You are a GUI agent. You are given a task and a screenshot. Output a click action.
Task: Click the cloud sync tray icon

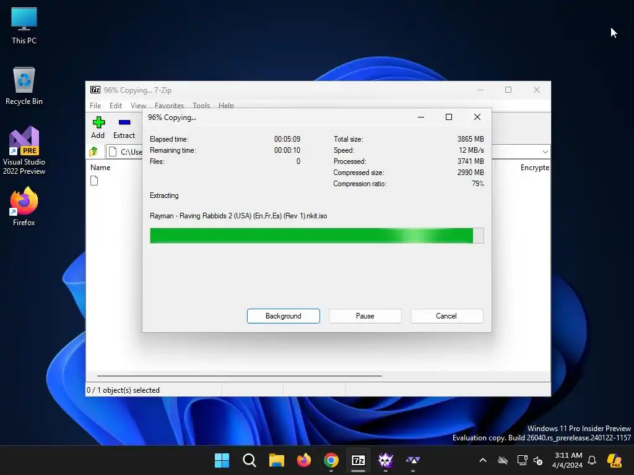503,460
